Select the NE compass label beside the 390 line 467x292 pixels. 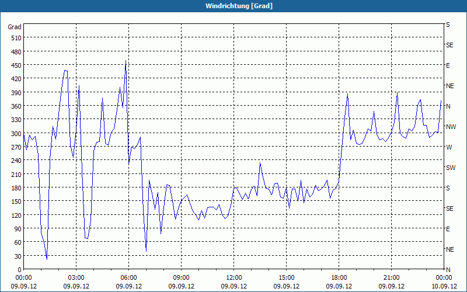pyautogui.click(x=449, y=86)
